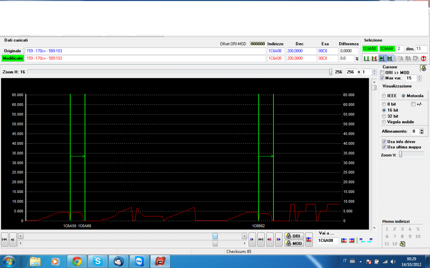The image size is (430, 268).
Task: Enable the ORI >> MOD checkbox
Action: tap(382, 73)
